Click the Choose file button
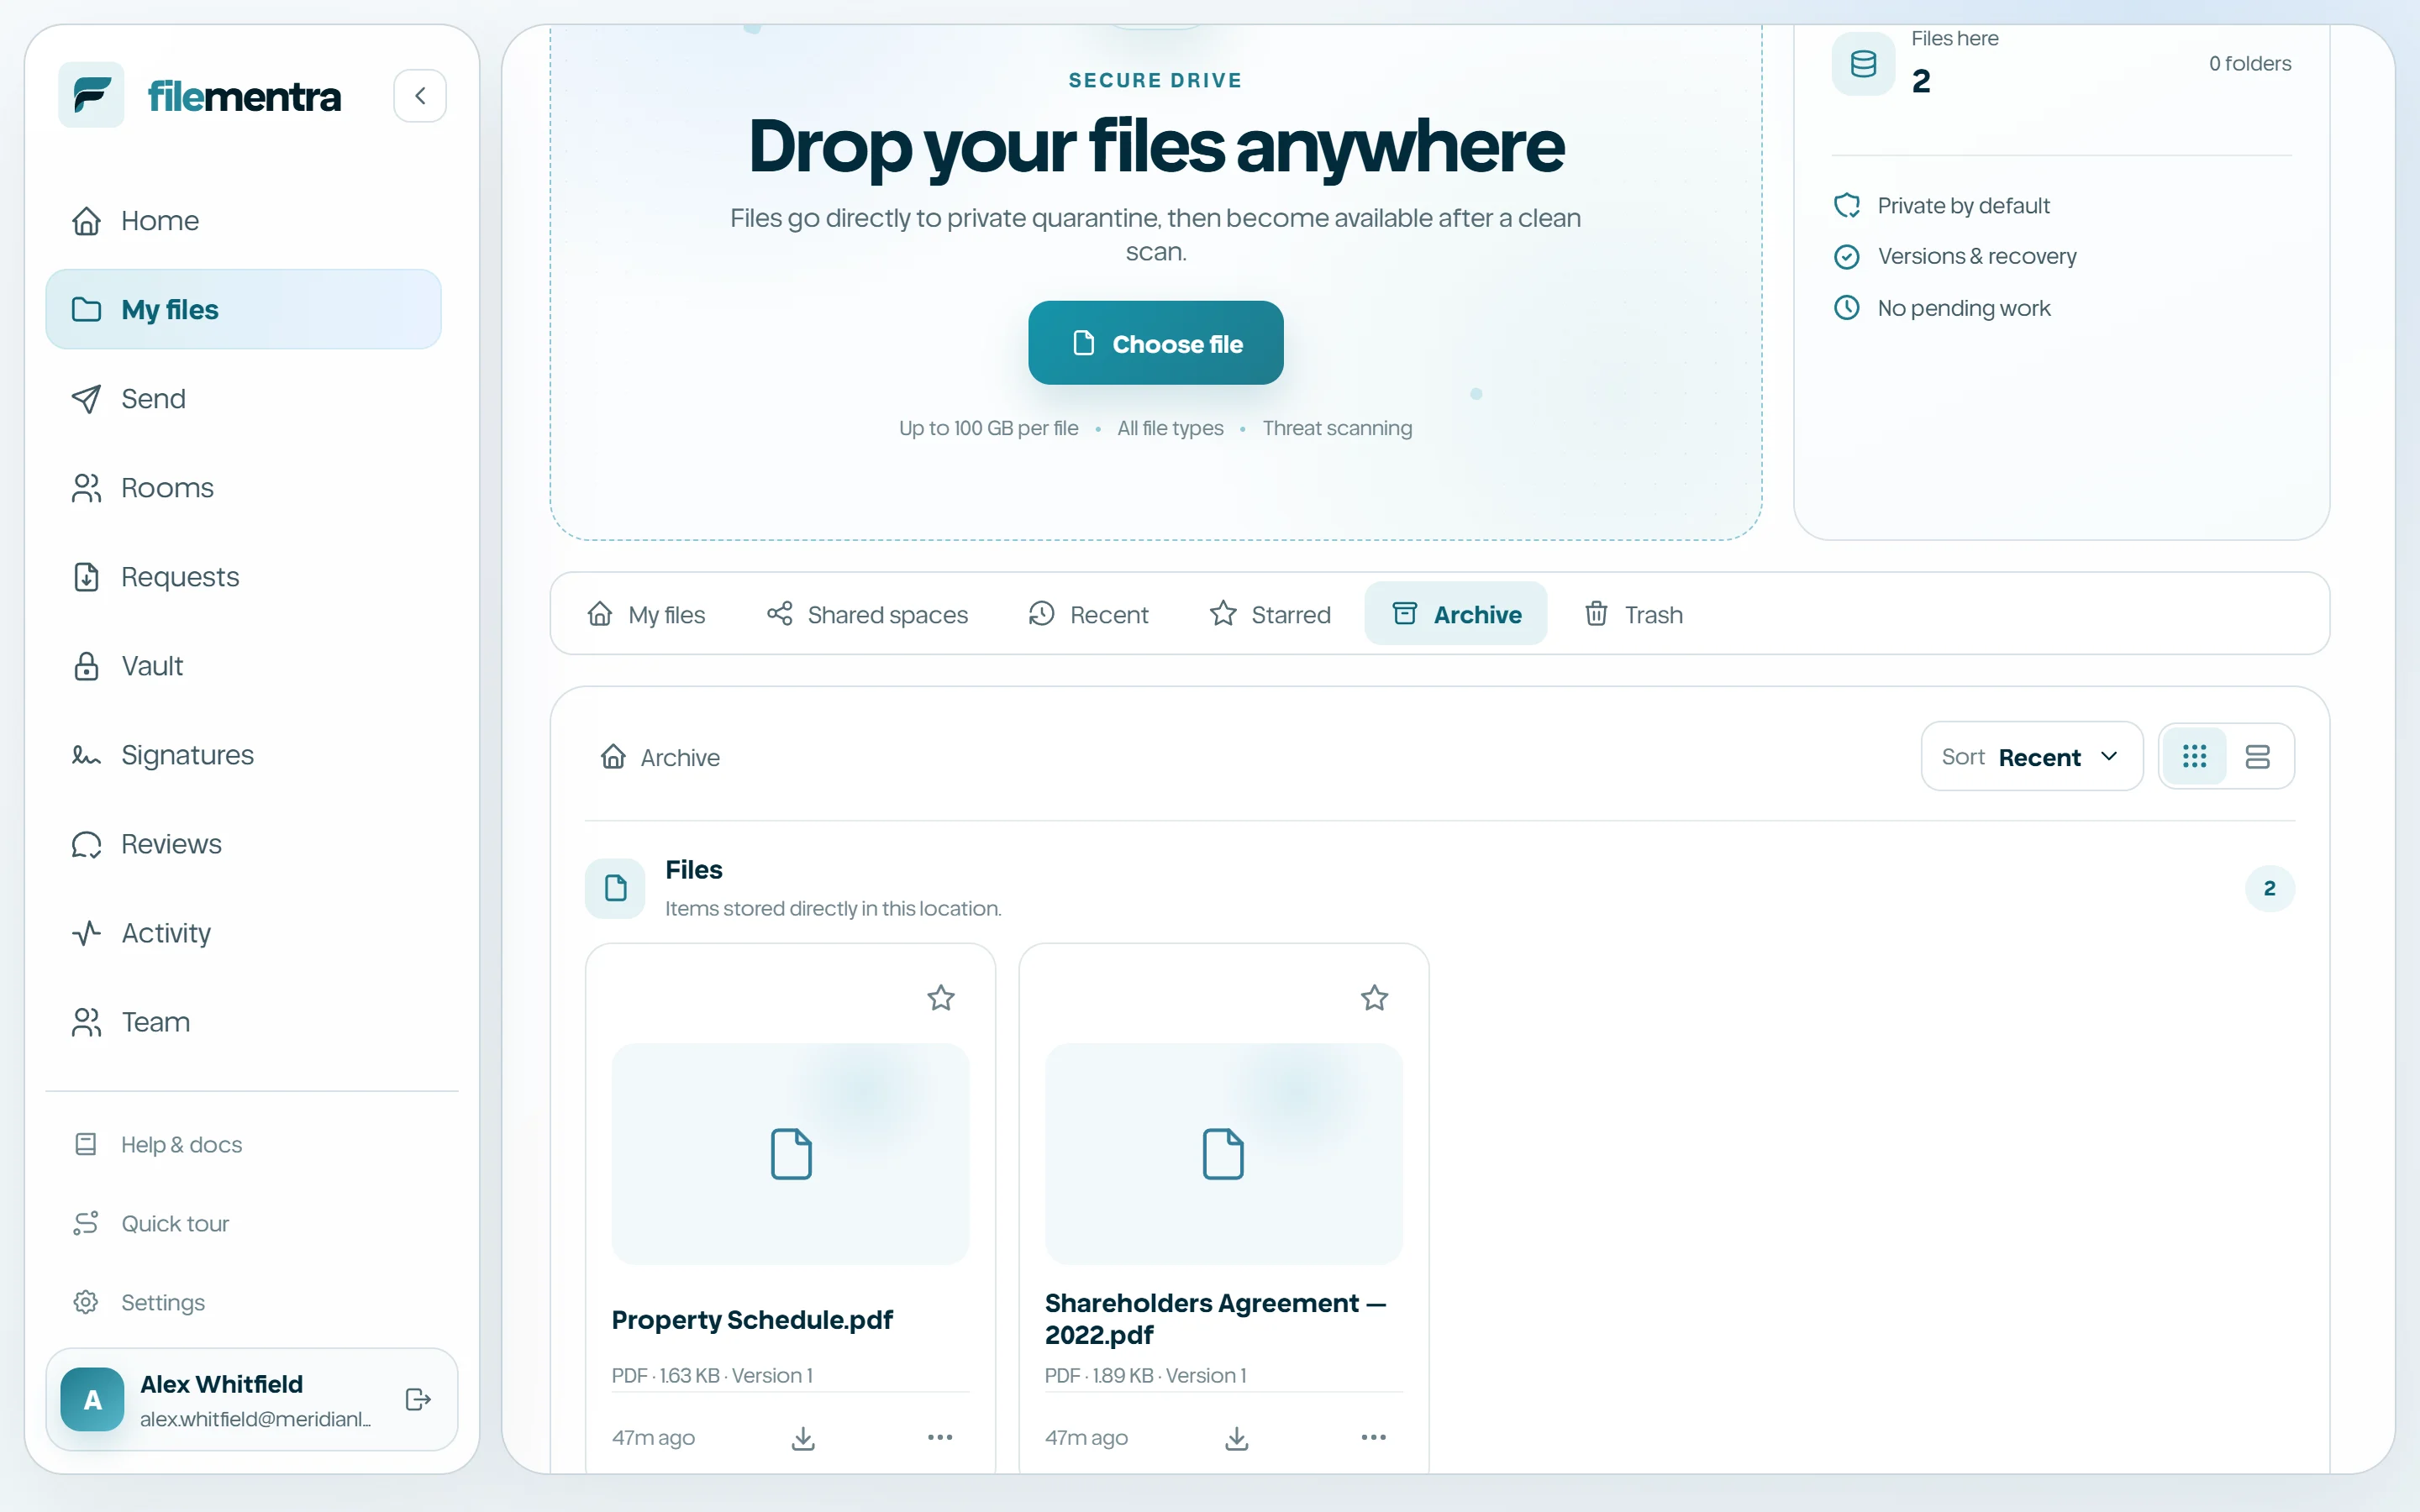The width and height of the screenshot is (2420, 1512). pyautogui.click(x=1155, y=343)
